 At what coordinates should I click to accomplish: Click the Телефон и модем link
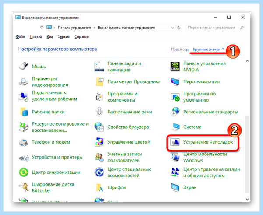click(x=51, y=142)
